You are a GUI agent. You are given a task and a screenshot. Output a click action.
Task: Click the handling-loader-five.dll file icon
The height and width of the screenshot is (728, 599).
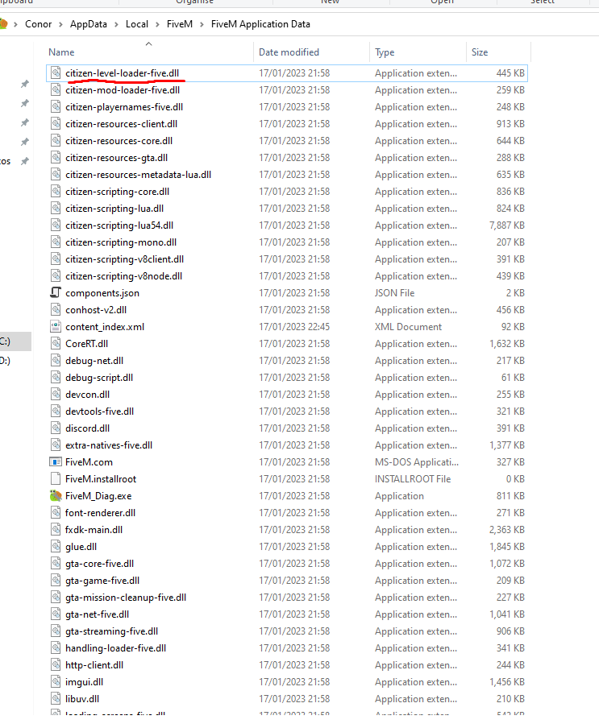pyautogui.click(x=56, y=648)
